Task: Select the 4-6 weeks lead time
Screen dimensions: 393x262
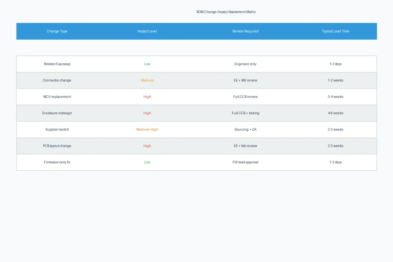Action: (335, 113)
